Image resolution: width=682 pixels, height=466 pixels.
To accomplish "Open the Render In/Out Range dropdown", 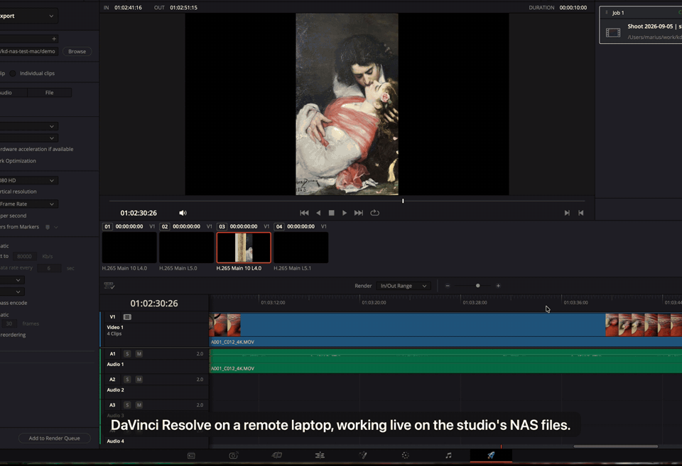I will tap(404, 286).
